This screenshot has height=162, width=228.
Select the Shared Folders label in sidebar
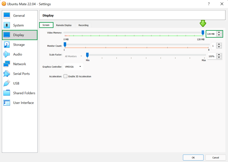tap(24, 93)
